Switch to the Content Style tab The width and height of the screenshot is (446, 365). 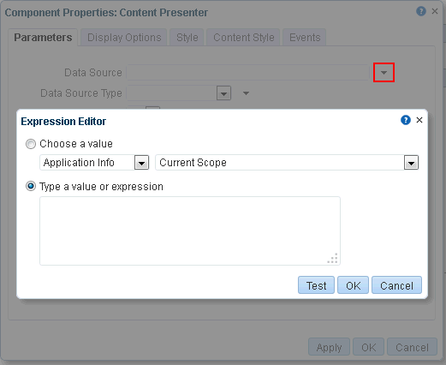pos(244,38)
